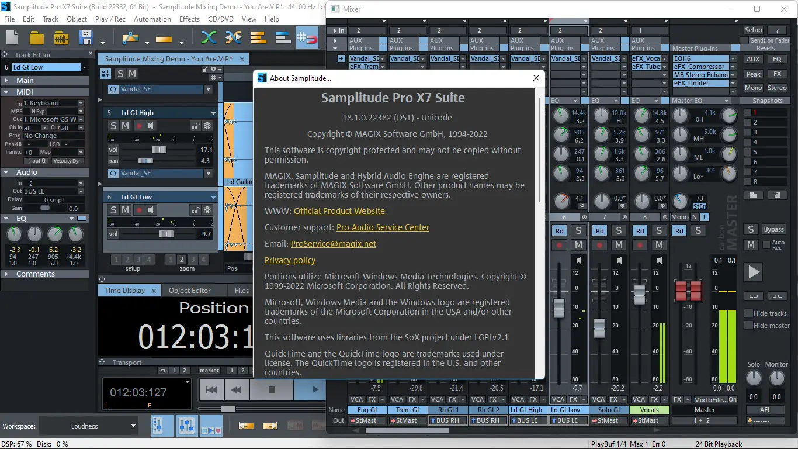This screenshot has width=798, height=449.
Task: Stop playback in the transport panel
Action: [x=272, y=389]
